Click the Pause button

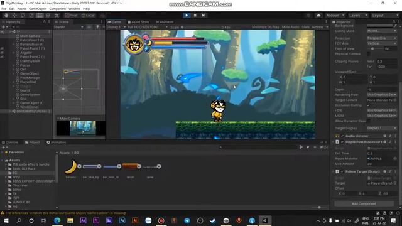coord(195,15)
